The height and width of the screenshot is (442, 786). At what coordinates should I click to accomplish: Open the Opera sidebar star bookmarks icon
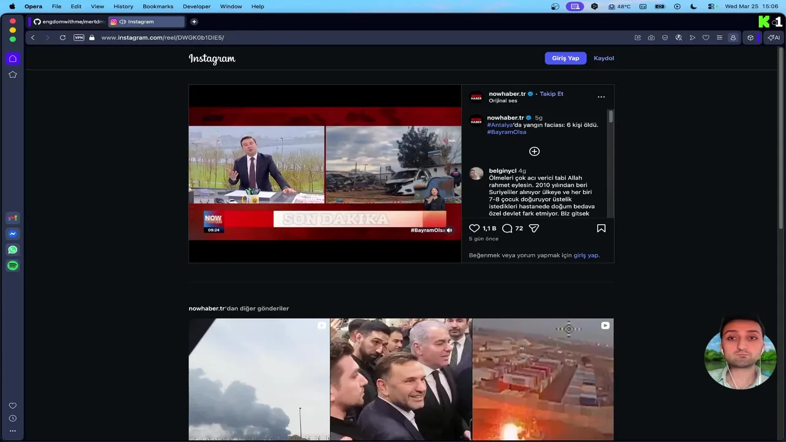(12, 74)
